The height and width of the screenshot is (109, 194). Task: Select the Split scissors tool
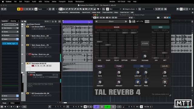pos(72,9)
